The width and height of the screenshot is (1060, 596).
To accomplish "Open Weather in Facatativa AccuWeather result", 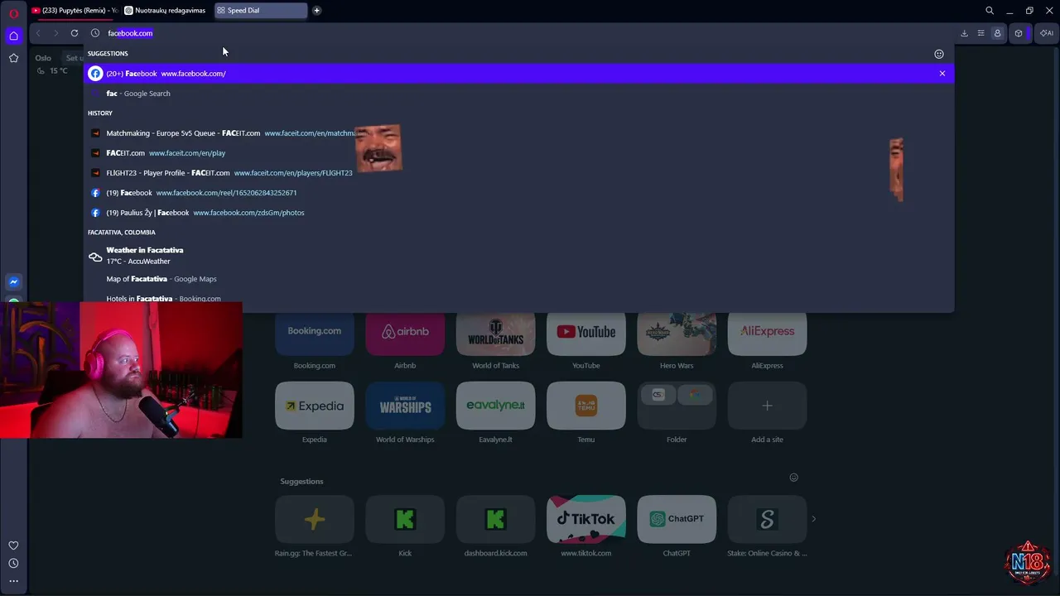I will tap(518, 255).
